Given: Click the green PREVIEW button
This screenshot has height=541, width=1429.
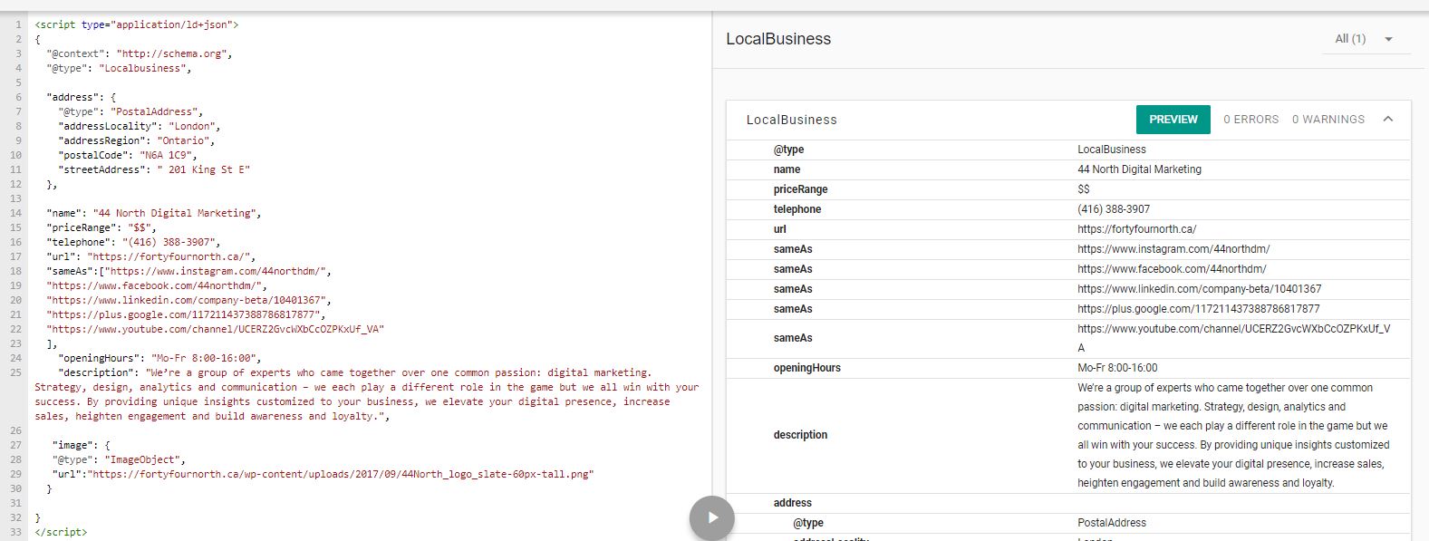Looking at the screenshot, I should pos(1173,119).
